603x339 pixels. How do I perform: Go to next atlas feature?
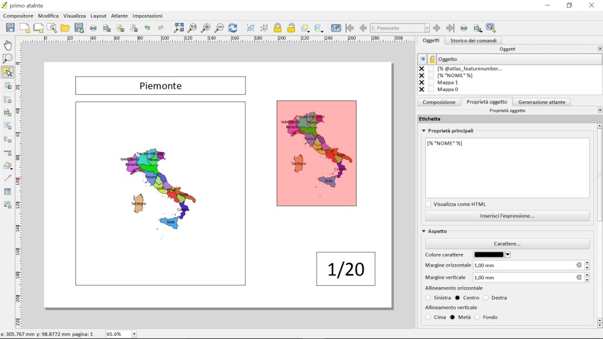click(x=437, y=28)
